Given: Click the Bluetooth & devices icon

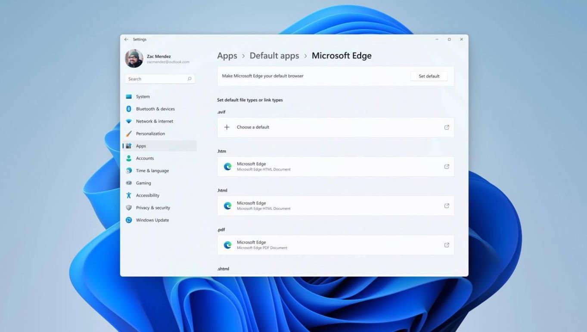Looking at the screenshot, I should tap(129, 109).
